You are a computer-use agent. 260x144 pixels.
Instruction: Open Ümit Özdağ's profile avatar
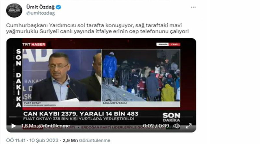click(x=14, y=10)
